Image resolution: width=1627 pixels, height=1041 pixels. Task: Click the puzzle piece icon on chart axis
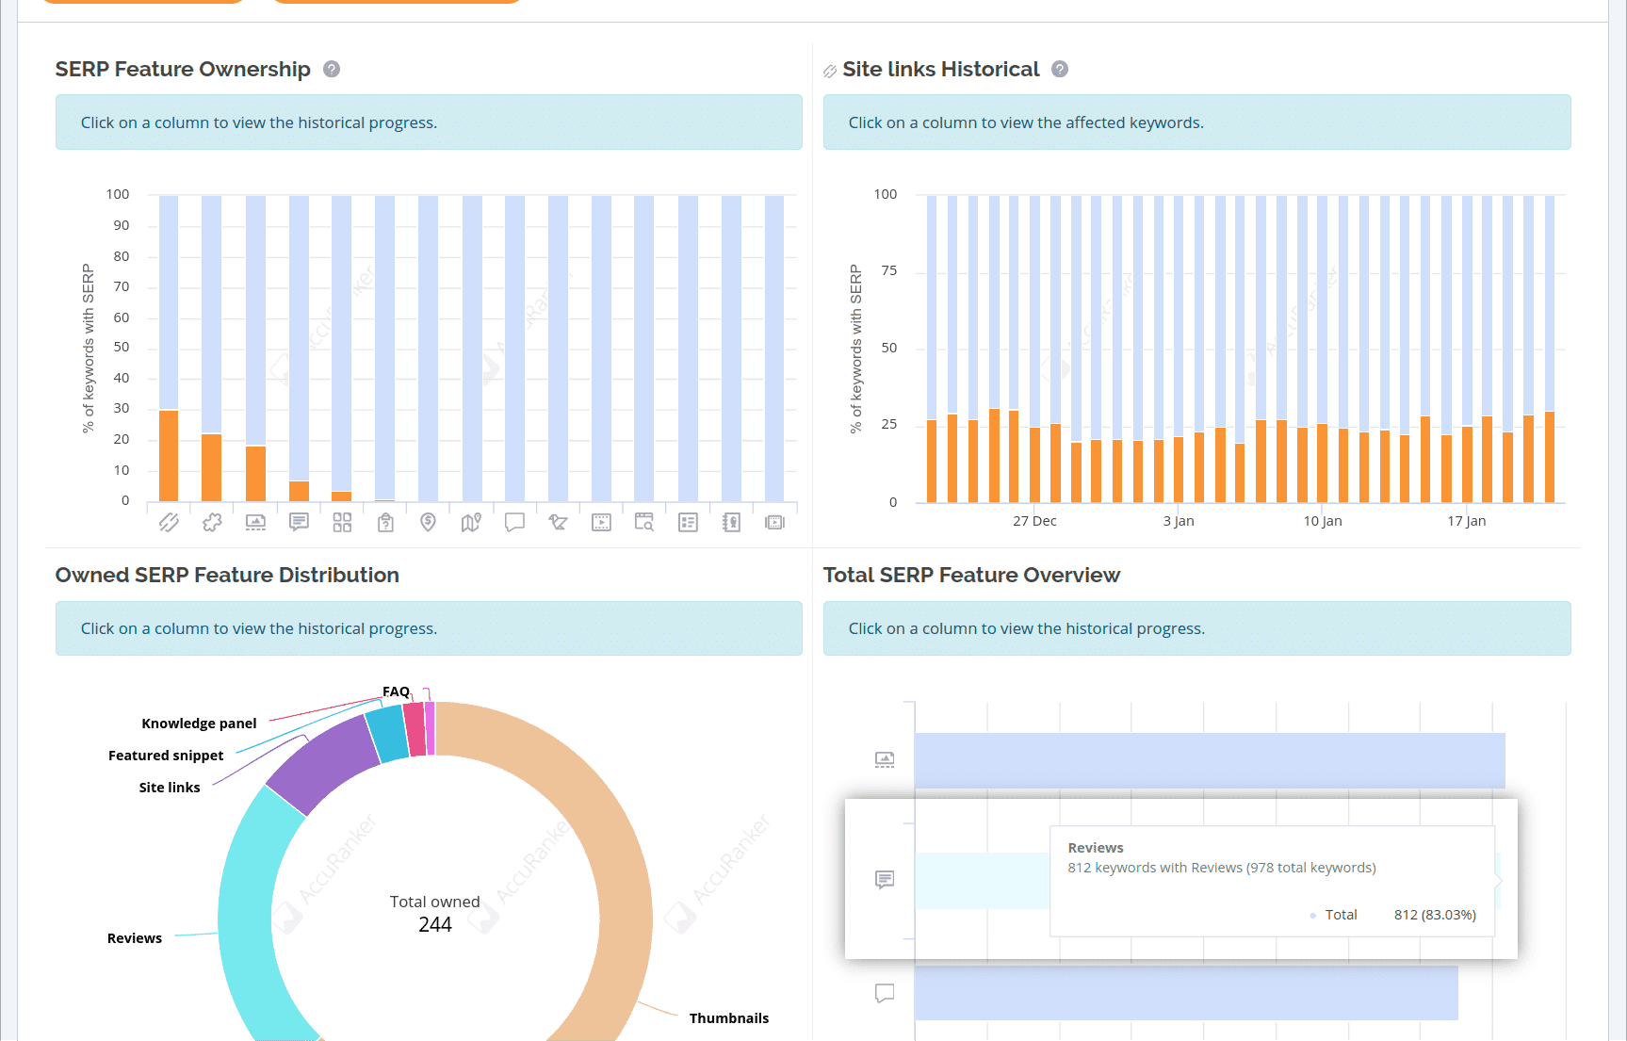click(x=212, y=522)
